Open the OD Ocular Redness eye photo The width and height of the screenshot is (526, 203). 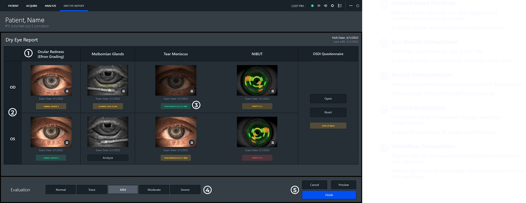(x=51, y=80)
